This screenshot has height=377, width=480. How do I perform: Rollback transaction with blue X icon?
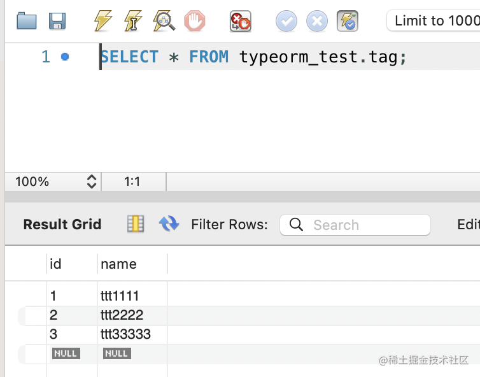pos(317,22)
